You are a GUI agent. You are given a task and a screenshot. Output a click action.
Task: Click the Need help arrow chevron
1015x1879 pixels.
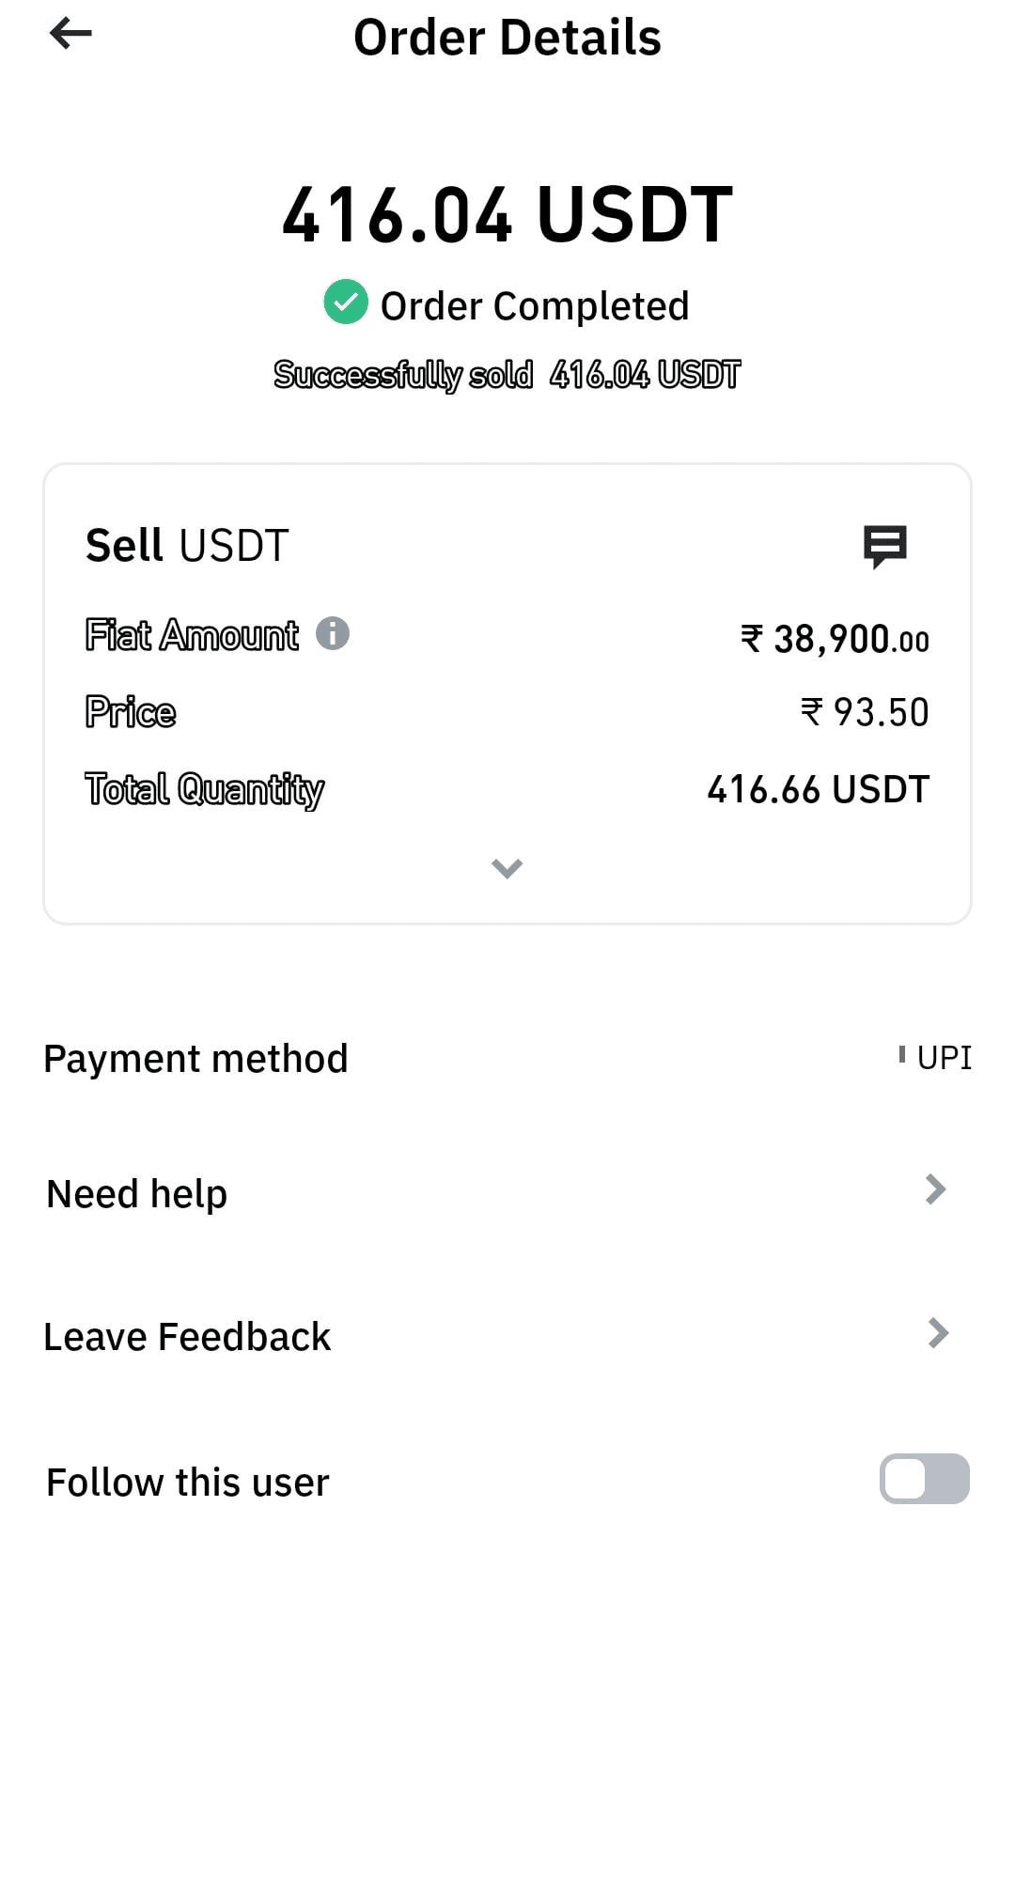[935, 1189]
